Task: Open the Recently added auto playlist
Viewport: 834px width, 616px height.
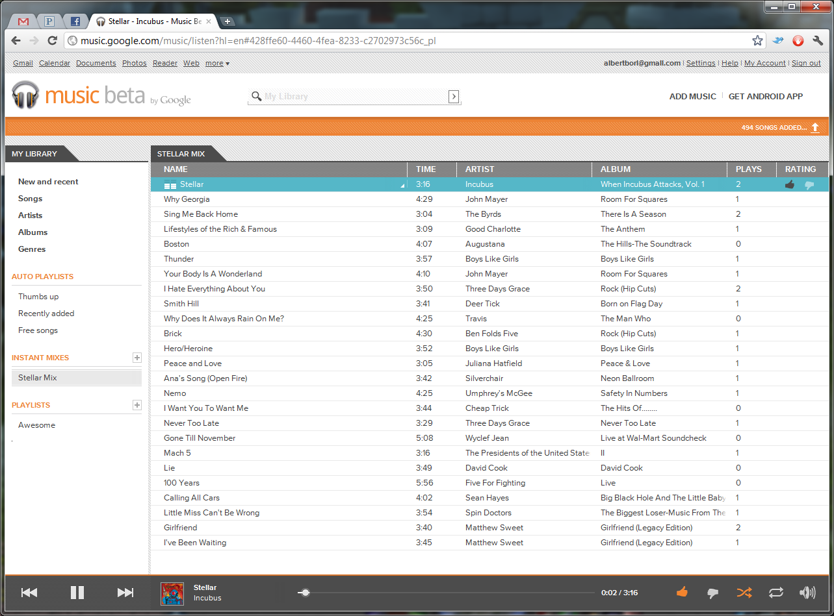Action: [46, 314]
